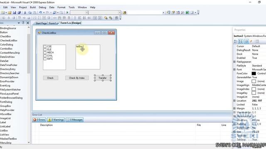The height and width of the screenshot is (149, 266).
Task: Click the Redo arrow icon
Action: (x=47, y=12)
